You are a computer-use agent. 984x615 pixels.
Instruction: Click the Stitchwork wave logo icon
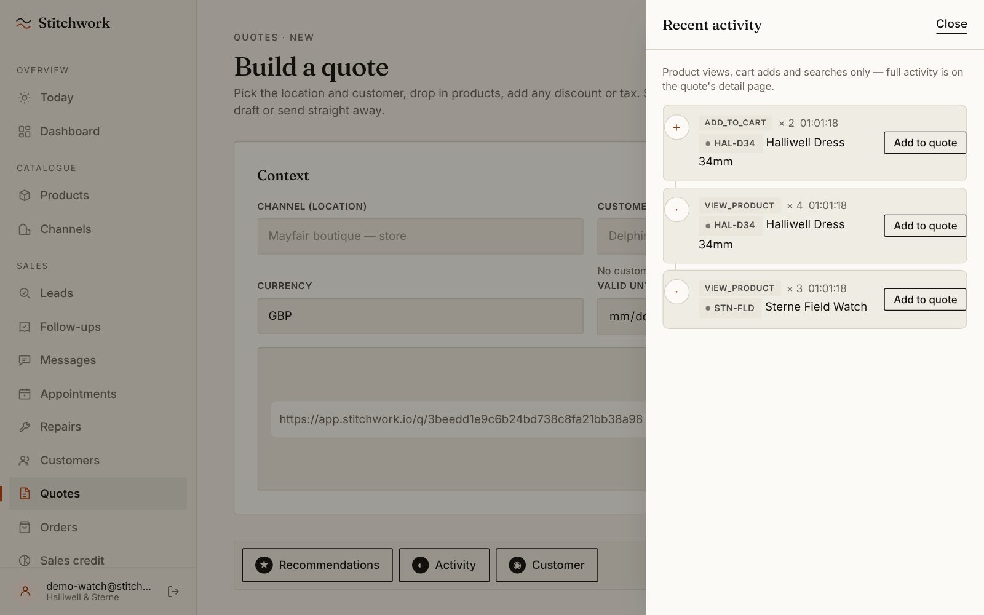tap(23, 23)
